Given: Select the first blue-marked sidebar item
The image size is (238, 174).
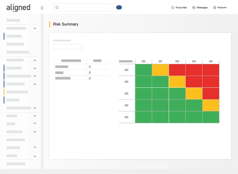Looking at the screenshot, I should [14, 36].
